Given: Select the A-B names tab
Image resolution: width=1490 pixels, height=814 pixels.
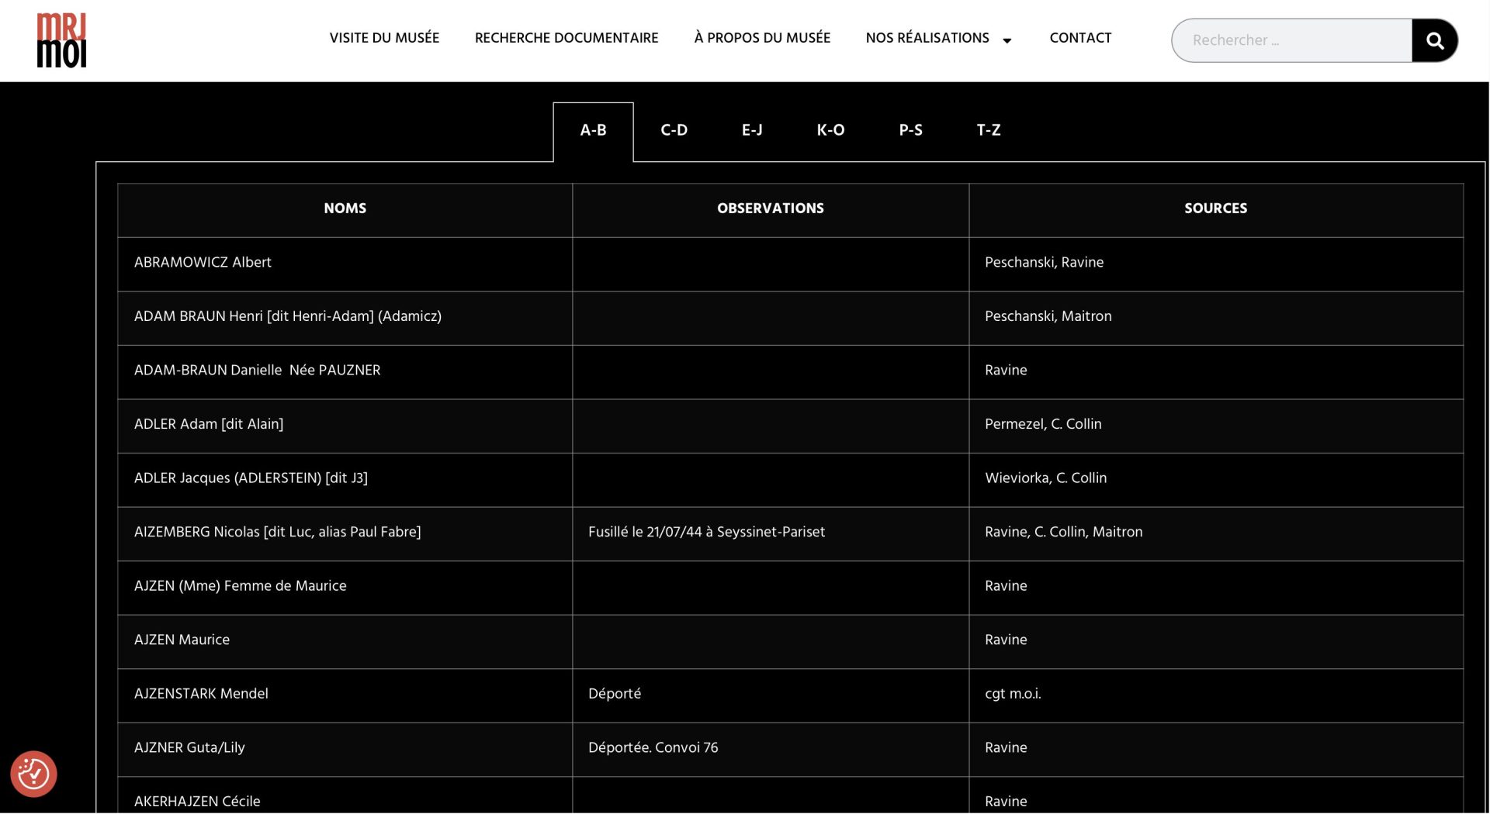Looking at the screenshot, I should click(593, 130).
